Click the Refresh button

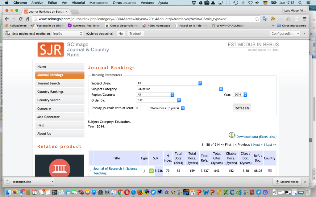point(242,108)
